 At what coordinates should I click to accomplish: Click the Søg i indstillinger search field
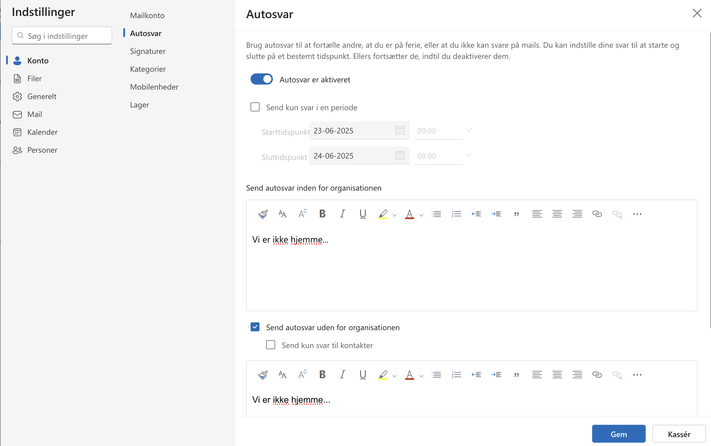click(x=62, y=36)
